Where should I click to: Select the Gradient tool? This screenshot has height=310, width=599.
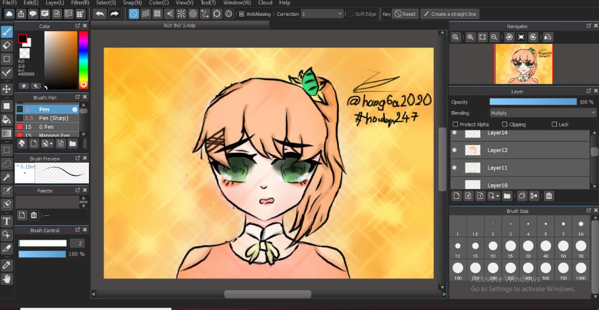pyautogui.click(x=6, y=133)
